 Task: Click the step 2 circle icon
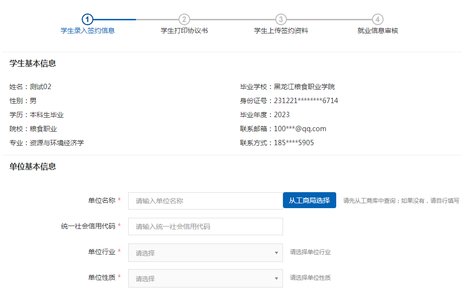click(184, 19)
